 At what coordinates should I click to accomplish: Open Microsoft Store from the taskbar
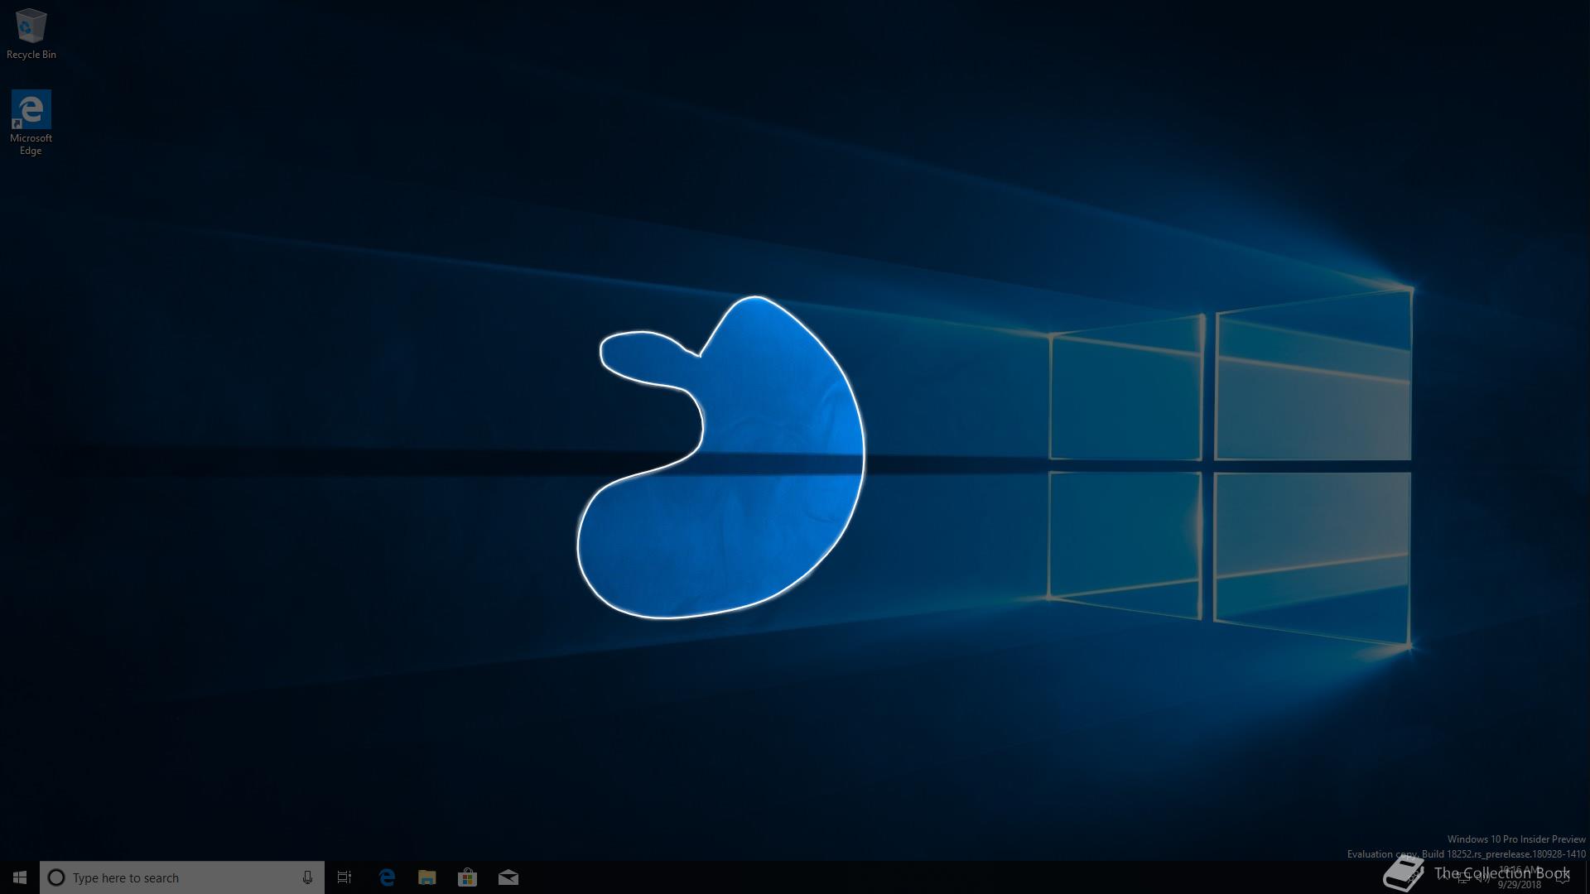click(x=467, y=877)
